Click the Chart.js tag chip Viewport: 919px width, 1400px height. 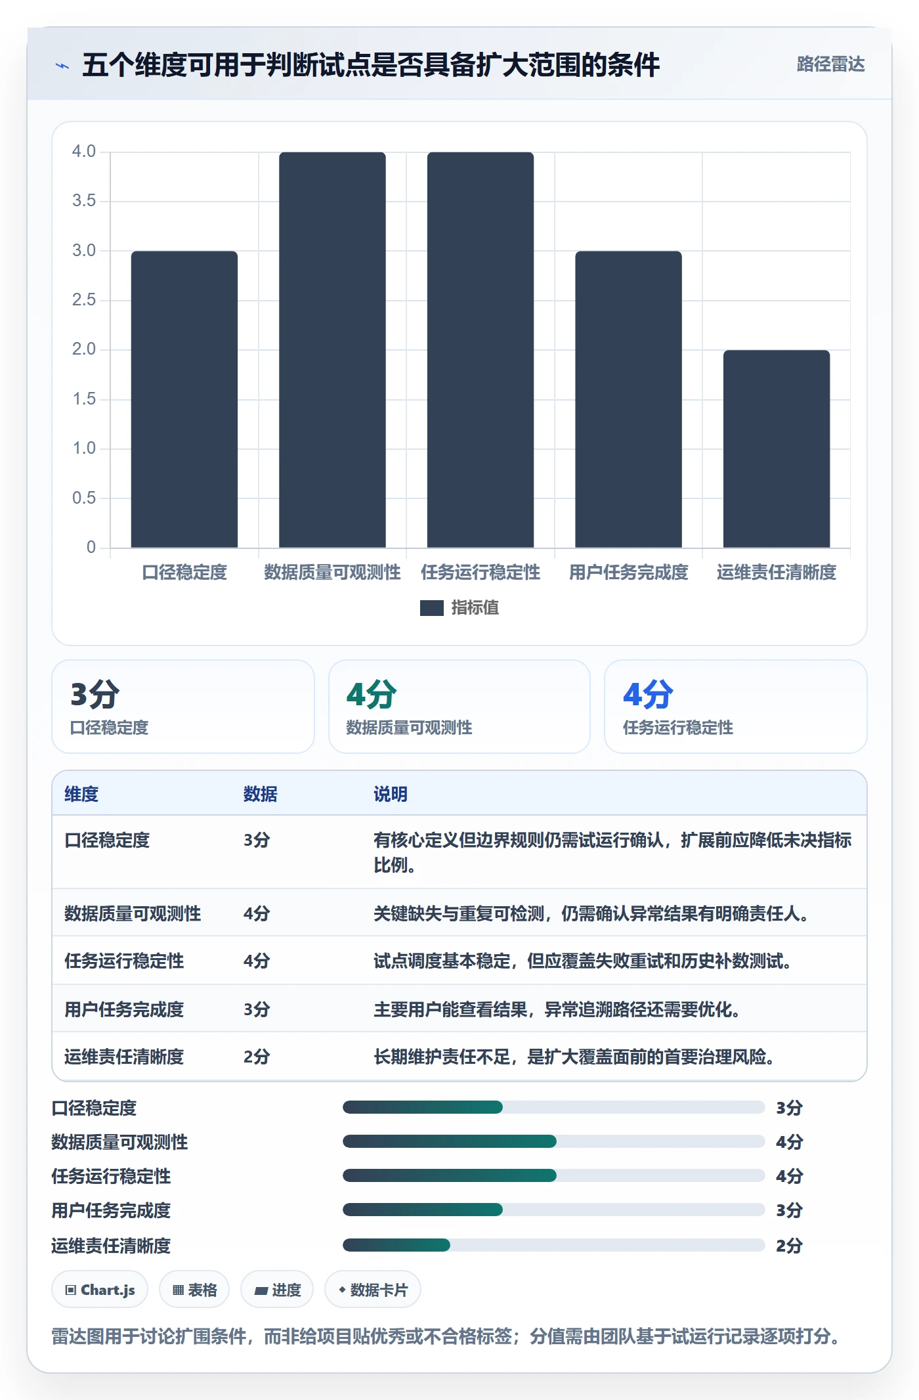pos(100,1290)
